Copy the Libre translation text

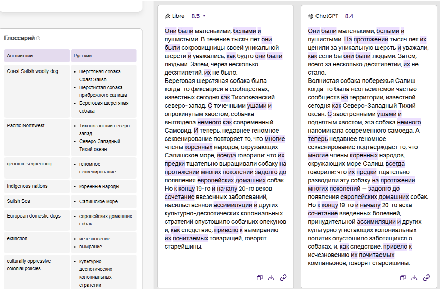259,278
